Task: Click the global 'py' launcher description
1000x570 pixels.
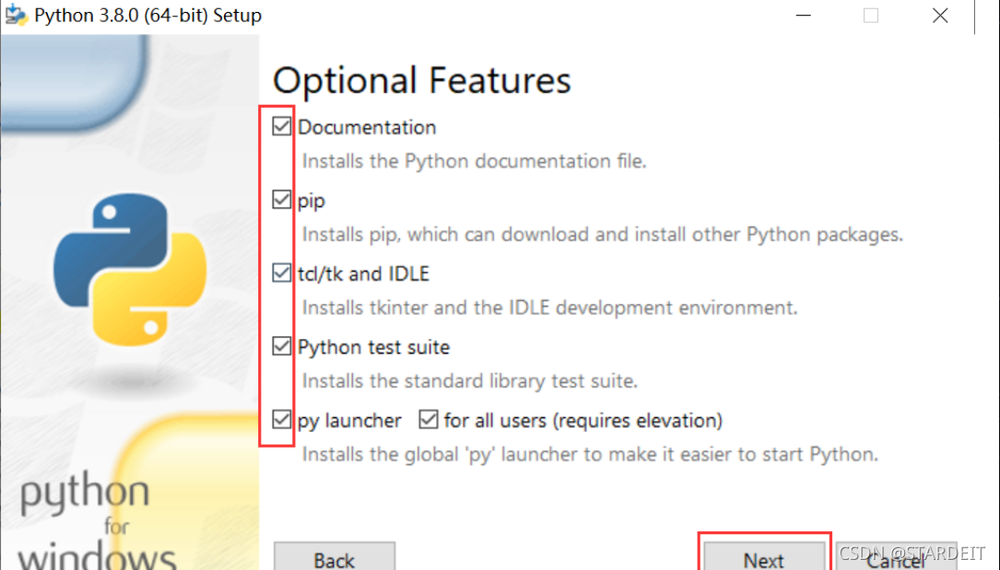Action: 590,454
